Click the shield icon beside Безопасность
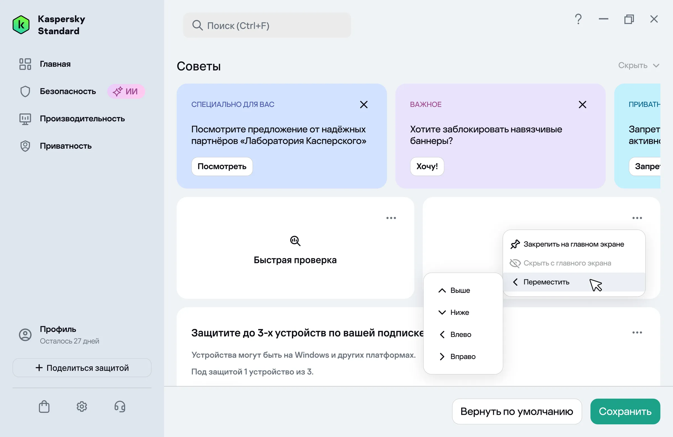Screen dimensions: 673x437 [25, 92]
